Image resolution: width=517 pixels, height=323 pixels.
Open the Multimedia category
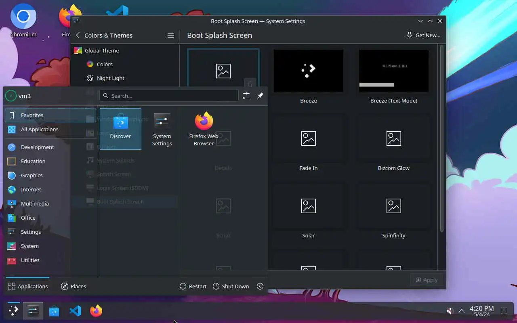pyautogui.click(x=50, y=203)
